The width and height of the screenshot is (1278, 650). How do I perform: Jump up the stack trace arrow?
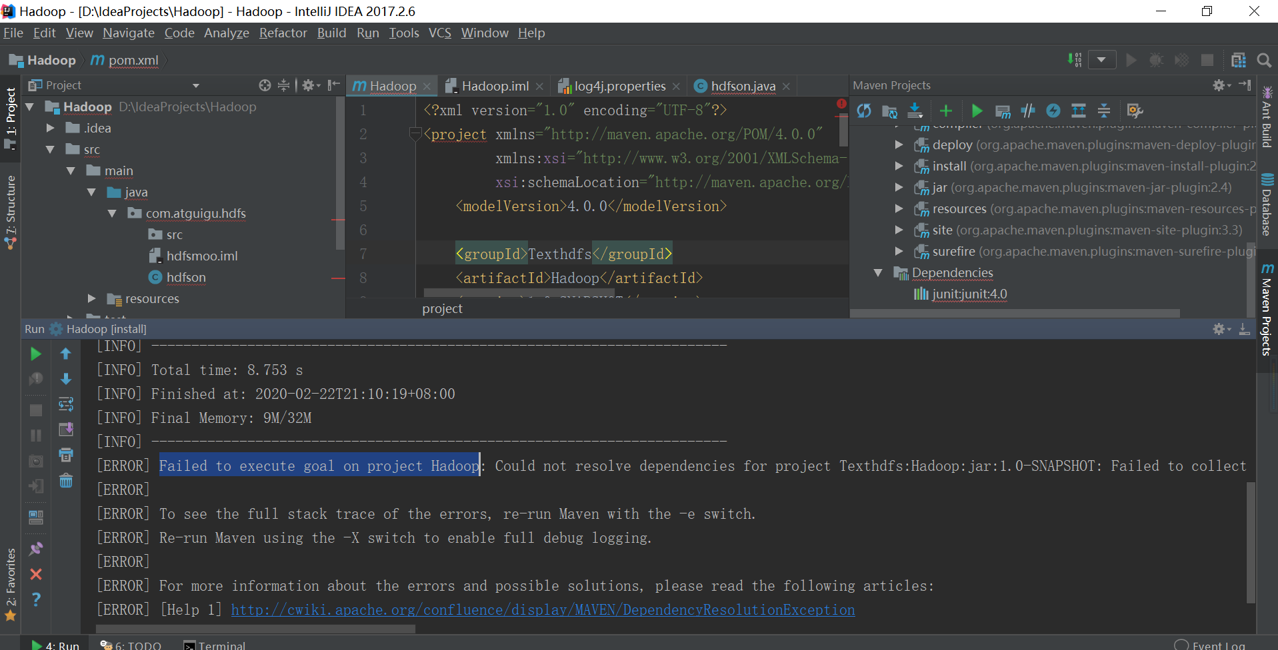click(x=65, y=354)
